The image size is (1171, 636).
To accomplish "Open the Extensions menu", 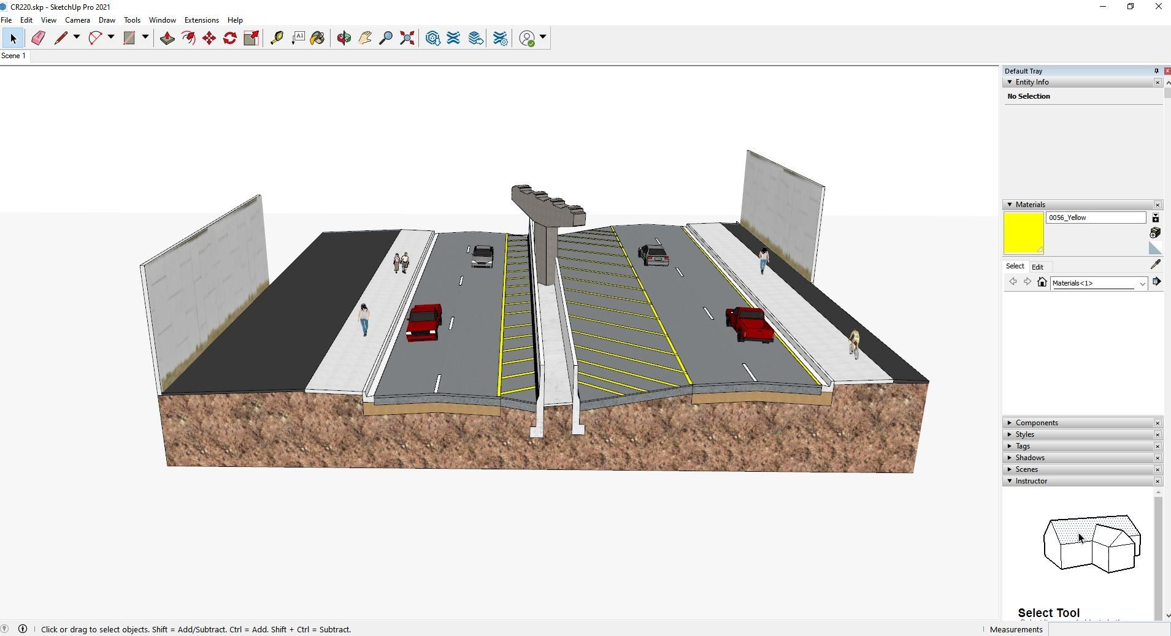I will tap(201, 20).
